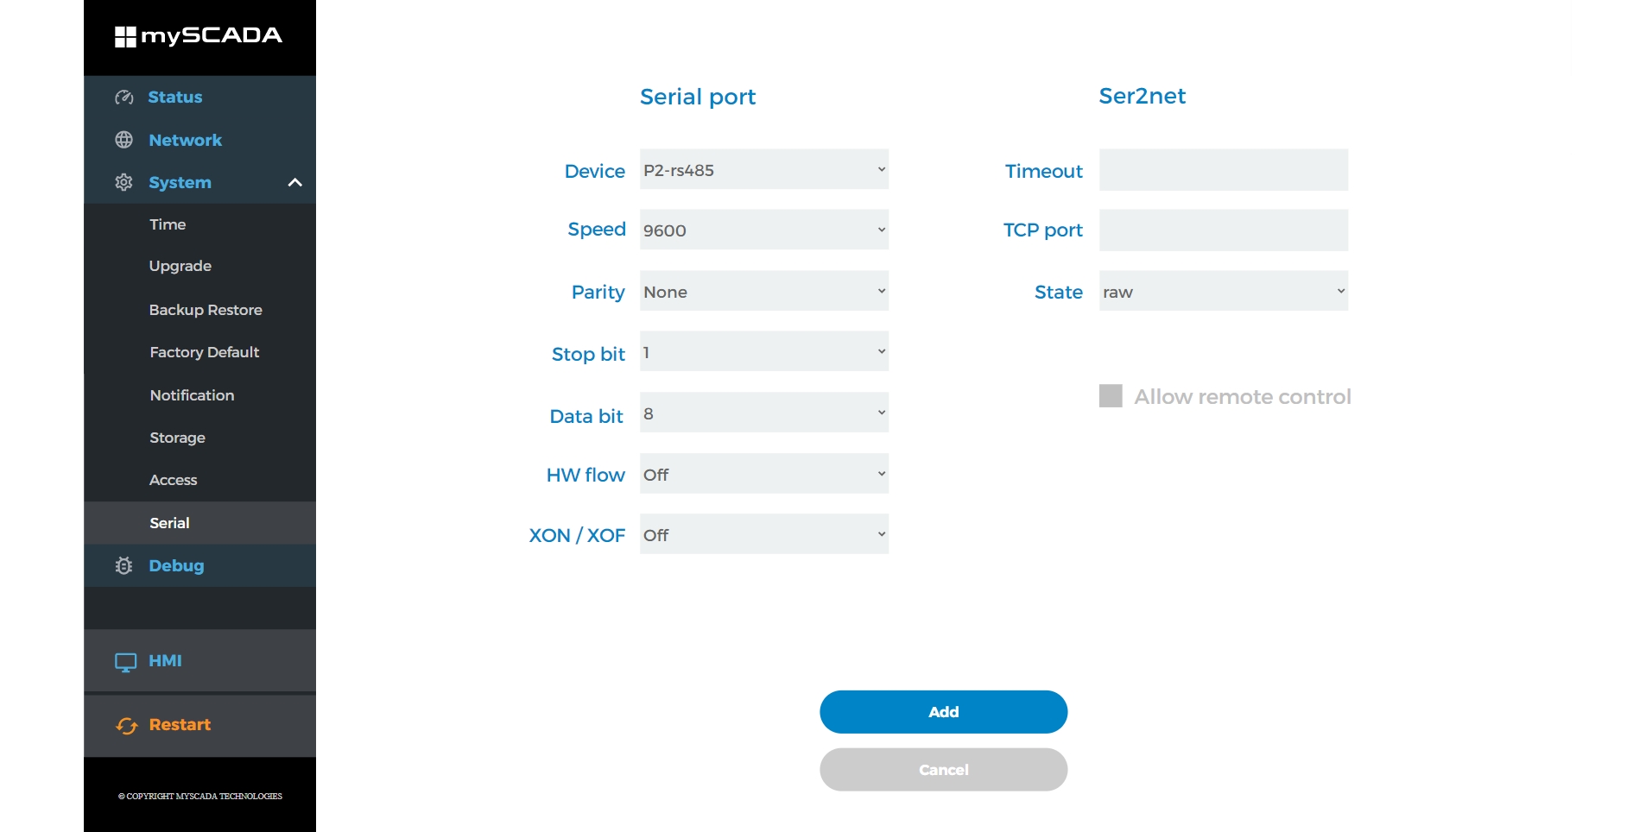Open the Speed dropdown showing 9600
The height and width of the screenshot is (832, 1652).
coord(764,230)
